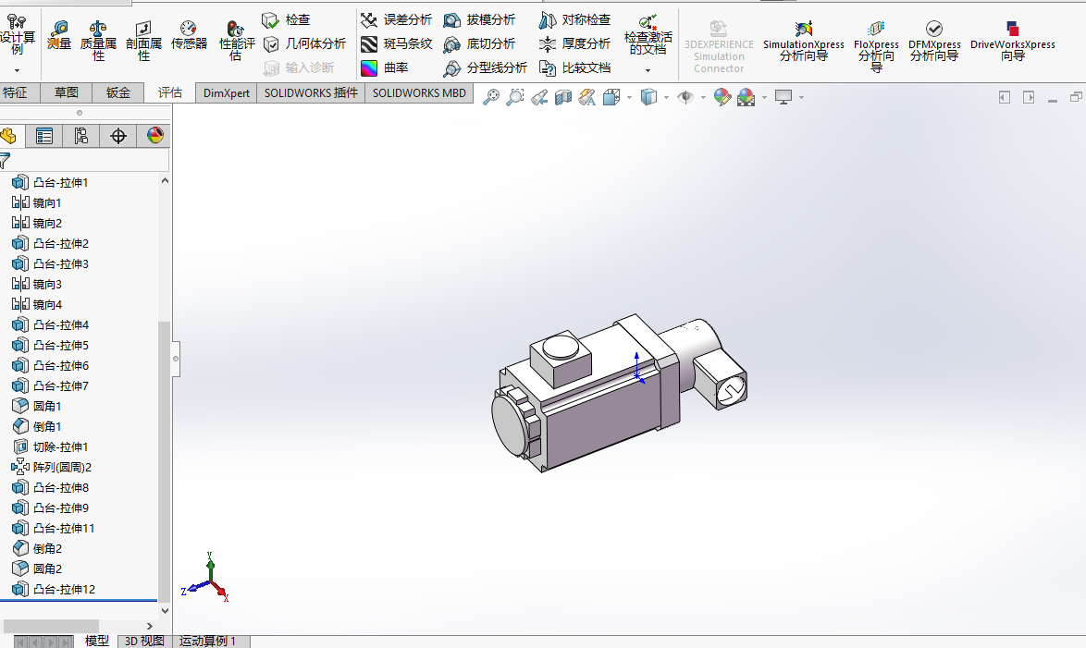1086x648 pixels.
Task: Open the display style dropdown arrow
Action: pyautogui.click(x=666, y=97)
